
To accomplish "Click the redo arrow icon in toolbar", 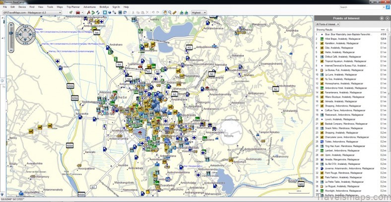I will (158, 12).
